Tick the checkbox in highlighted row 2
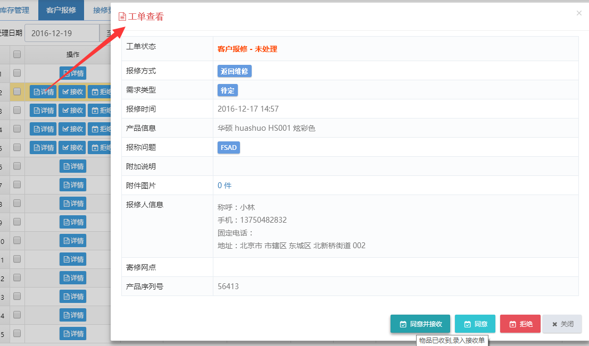This screenshot has height=346, width=589. pyautogui.click(x=17, y=91)
